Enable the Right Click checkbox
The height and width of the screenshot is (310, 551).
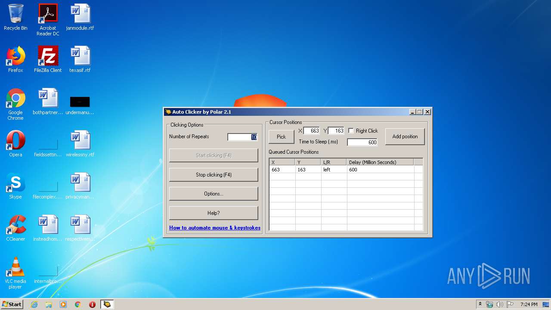(x=351, y=131)
